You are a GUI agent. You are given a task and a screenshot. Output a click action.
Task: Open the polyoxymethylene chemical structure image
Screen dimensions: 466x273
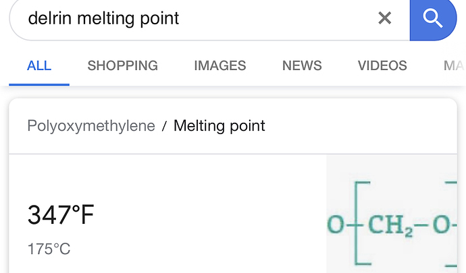click(x=392, y=214)
